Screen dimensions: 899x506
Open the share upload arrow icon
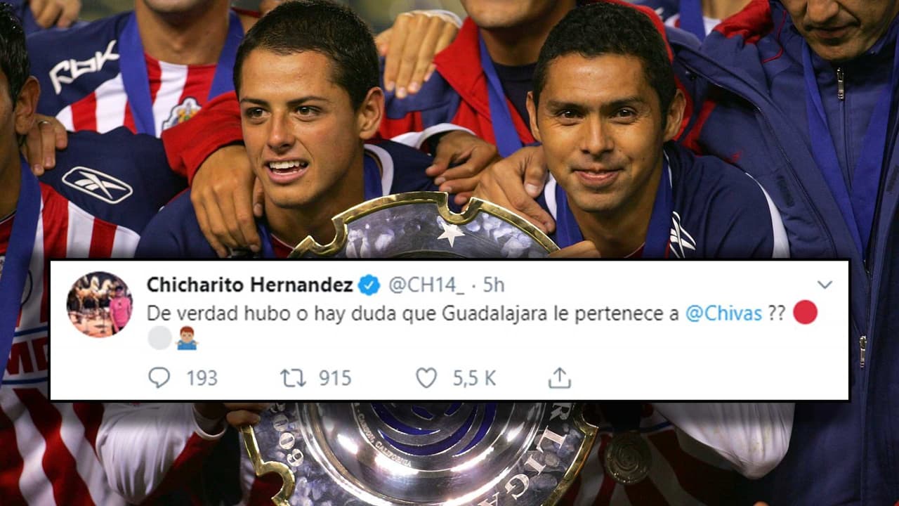pyautogui.click(x=560, y=378)
